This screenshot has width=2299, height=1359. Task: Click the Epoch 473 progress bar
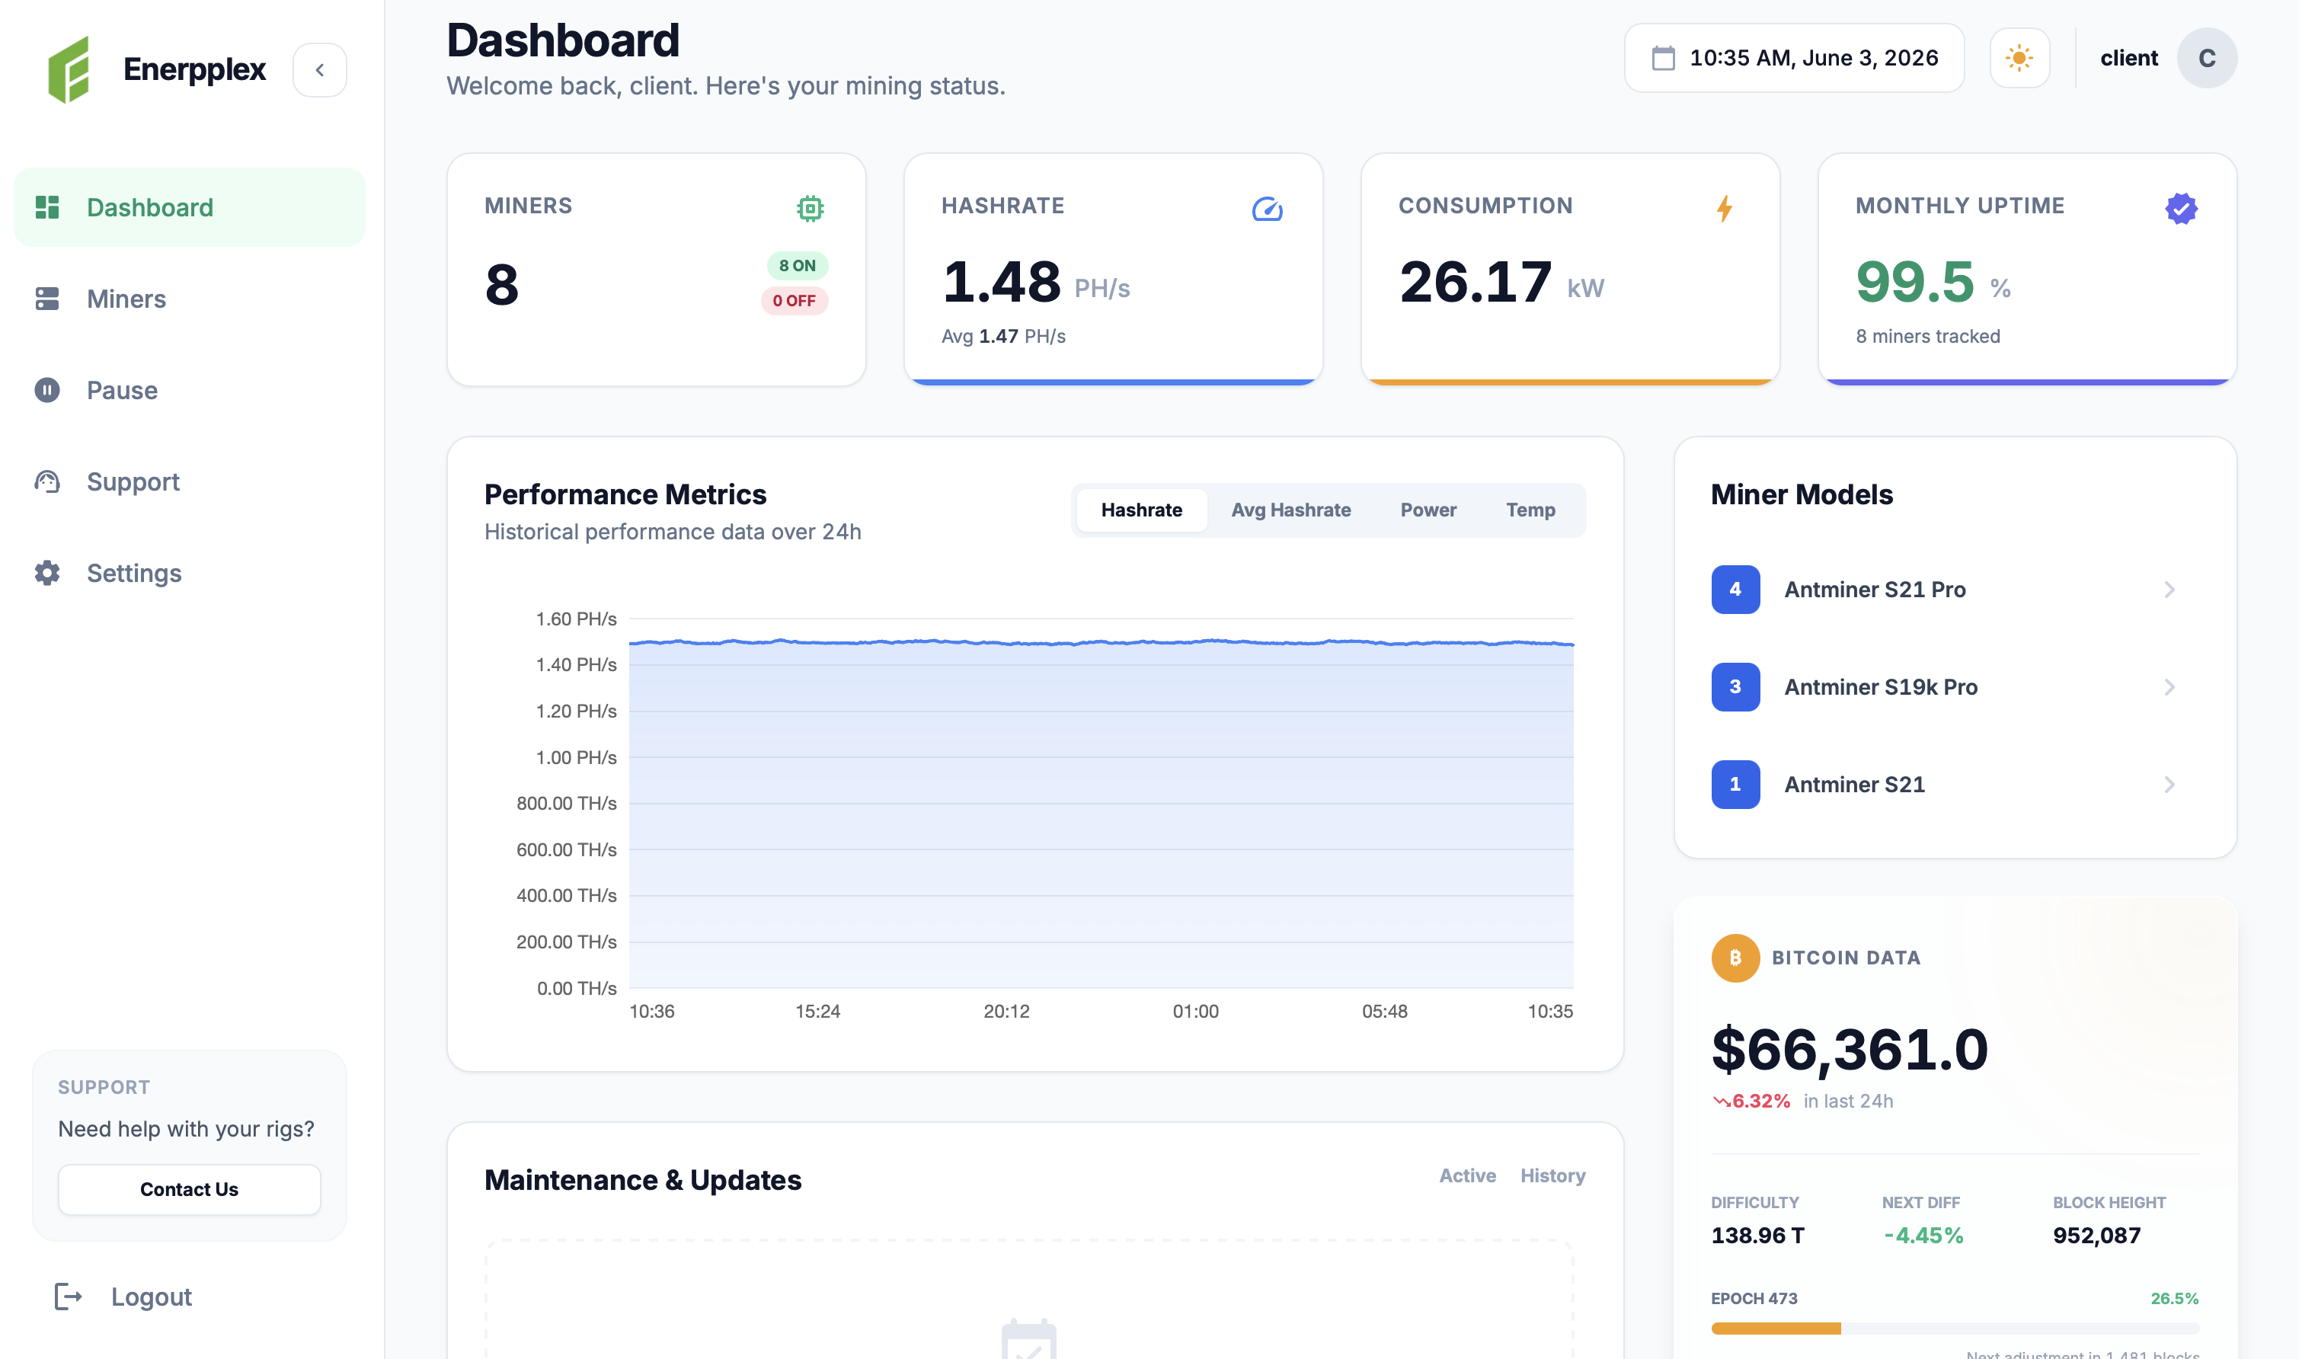1955,1329
